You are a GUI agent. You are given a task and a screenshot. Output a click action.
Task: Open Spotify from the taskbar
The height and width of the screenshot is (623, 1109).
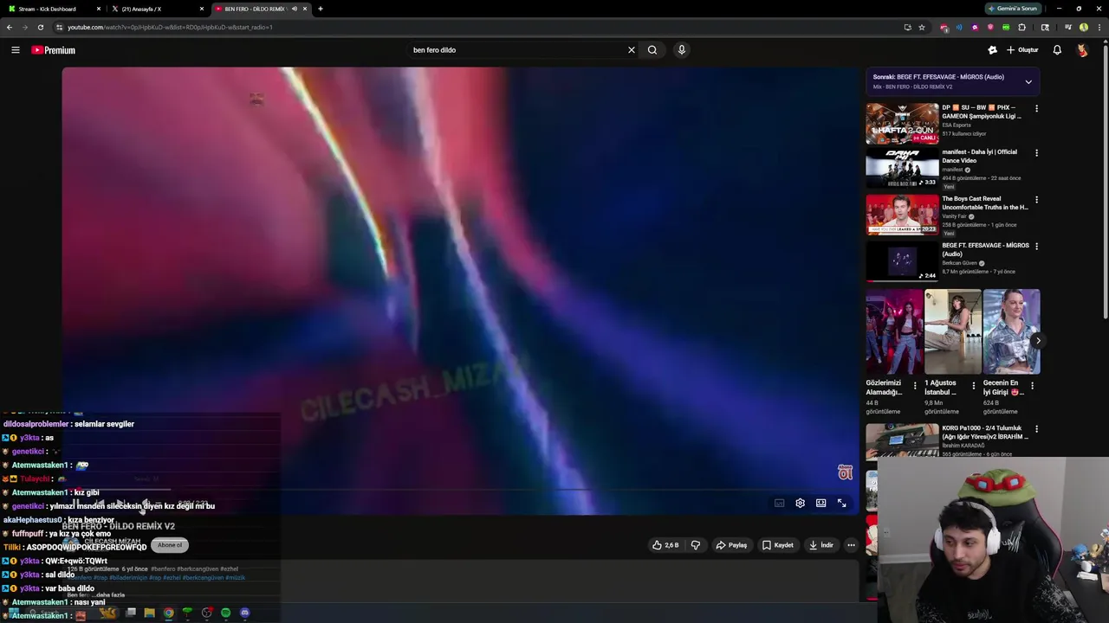pyautogui.click(x=225, y=613)
